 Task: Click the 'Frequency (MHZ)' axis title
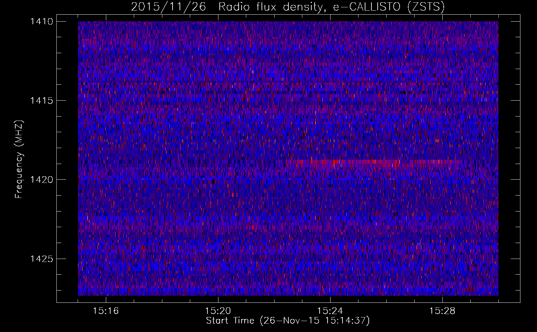tap(19, 159)
